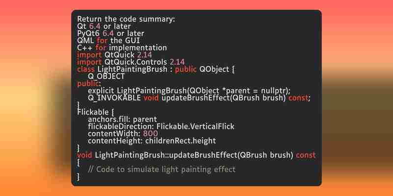Screen dimensions: 393x196
Task: Select the Q_OBJECT macro line
Action: 106,76
